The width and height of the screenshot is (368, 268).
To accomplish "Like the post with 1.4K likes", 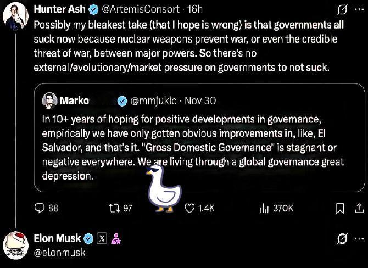I will [189, 208].
